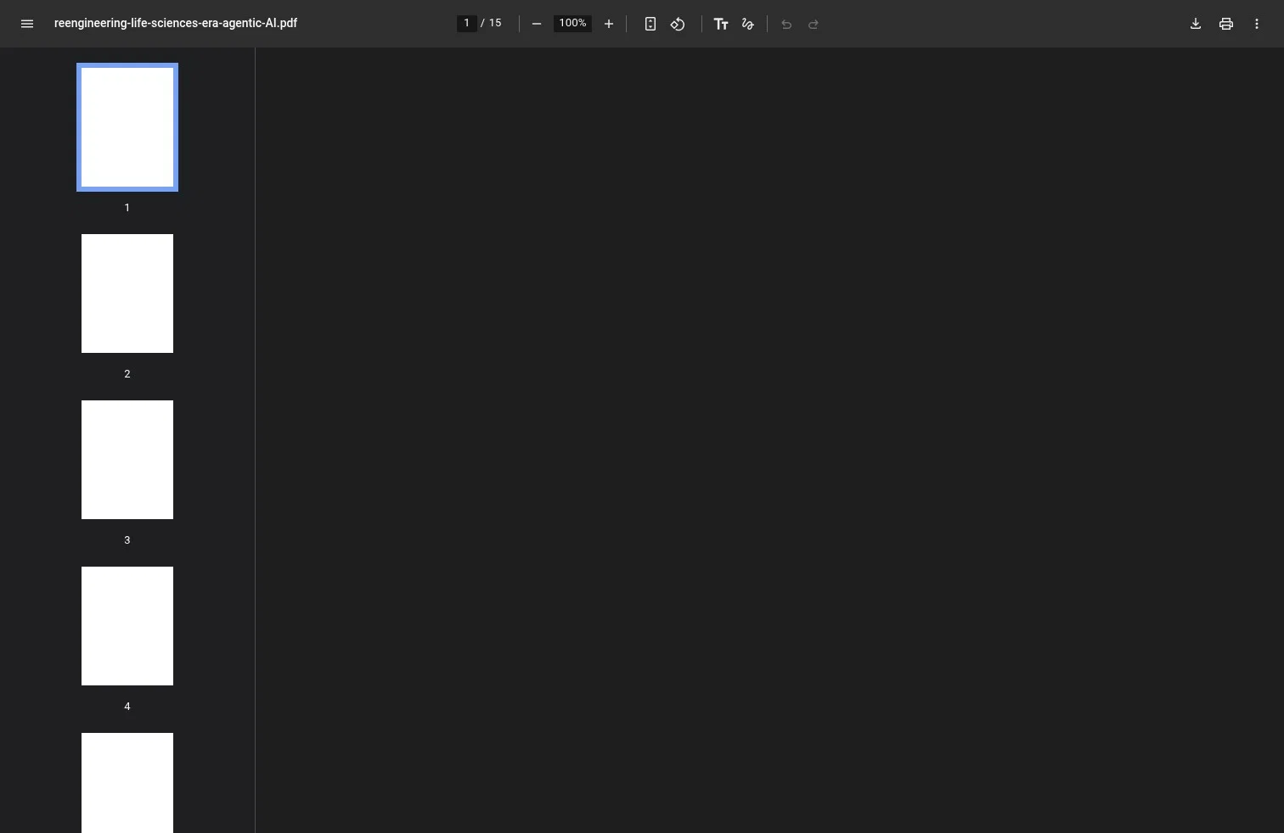Click the undo icon
The height and width of the screenshot is (833, 1284).
point(786,24)
